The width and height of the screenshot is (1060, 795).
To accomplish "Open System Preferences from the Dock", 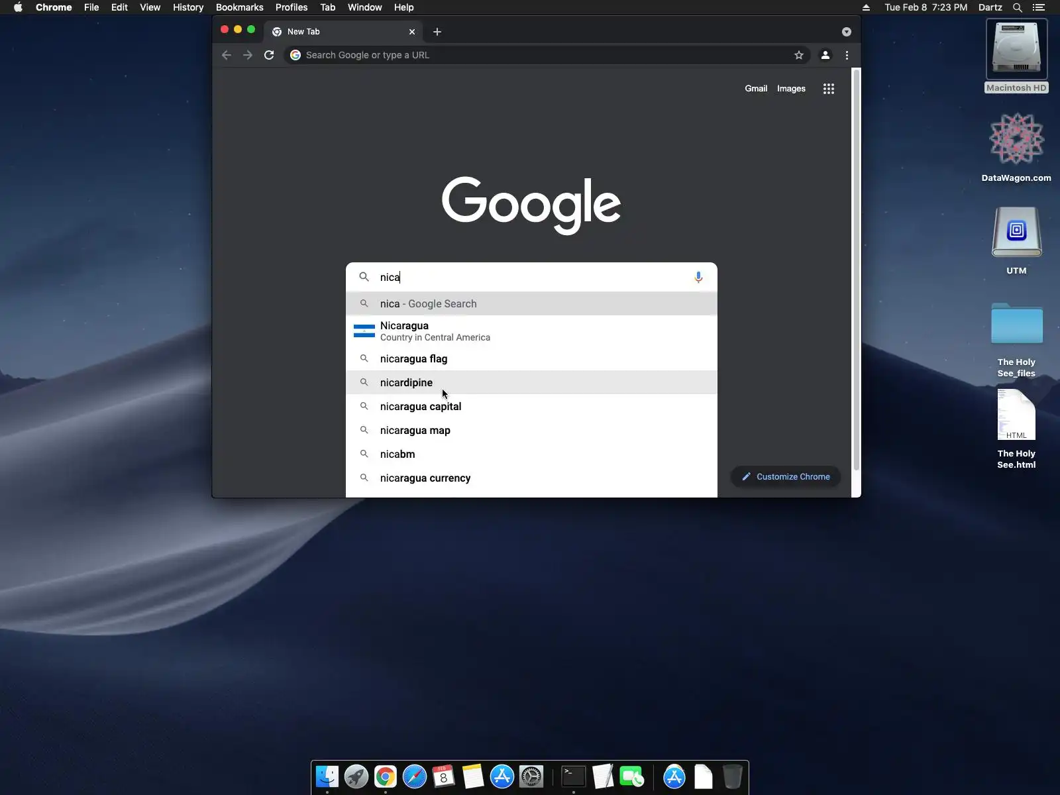I will [531, 776].
